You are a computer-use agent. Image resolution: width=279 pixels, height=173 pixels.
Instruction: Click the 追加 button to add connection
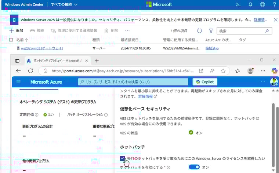[x=16, y=31]
